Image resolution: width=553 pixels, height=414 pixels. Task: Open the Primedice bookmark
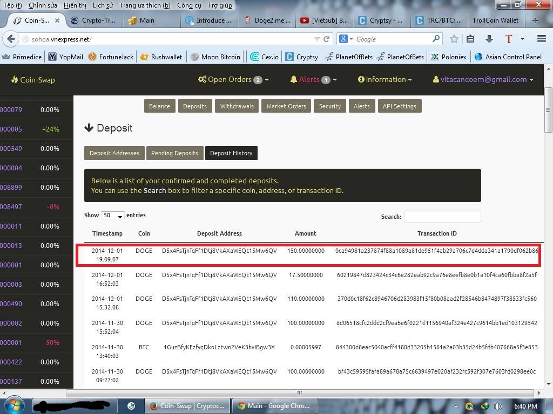[x=22, y=57]
